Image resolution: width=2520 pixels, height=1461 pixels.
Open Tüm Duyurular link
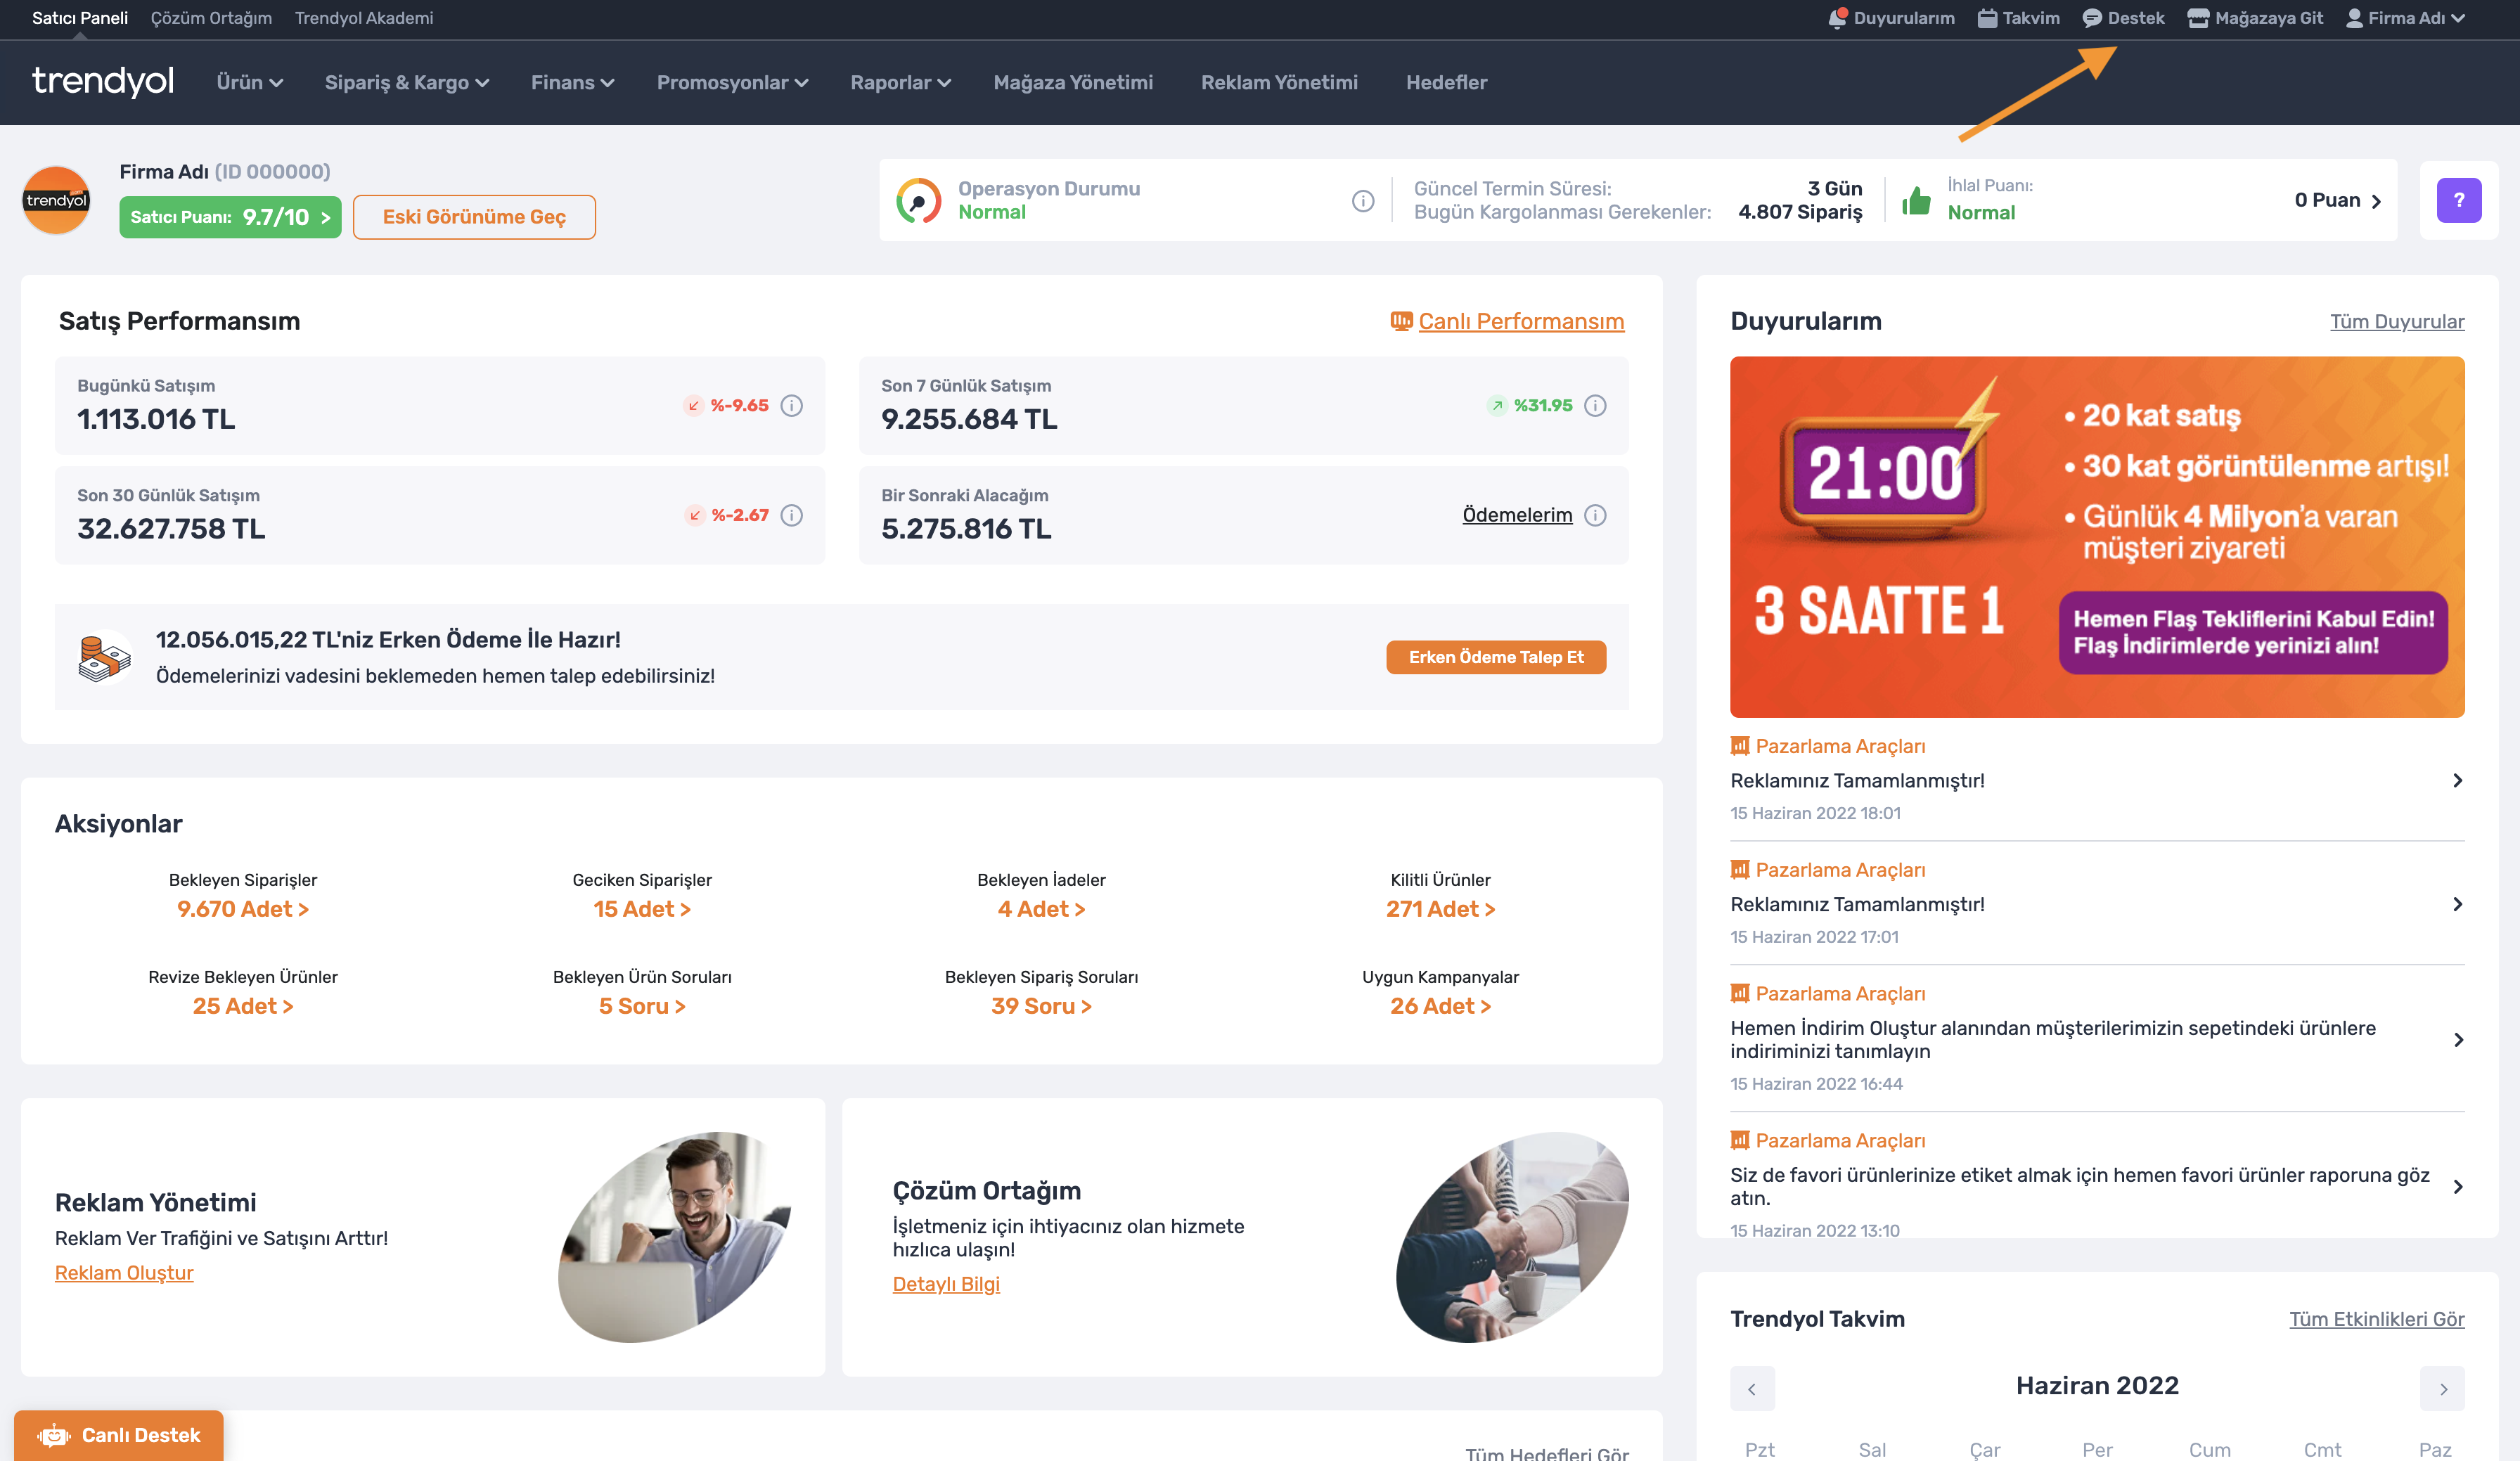click(x=2397, y=321)
